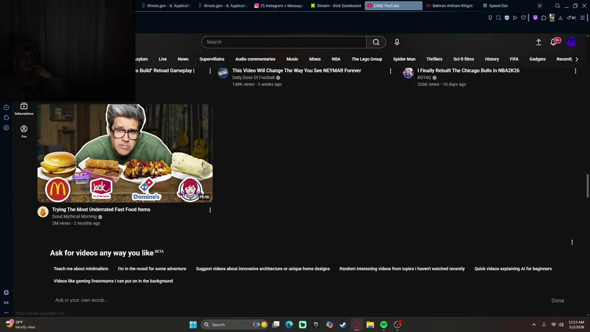This screenshot has width=590, height=332.
Task: Open the taskbar volume icon
Action: (x=561, y=325)
